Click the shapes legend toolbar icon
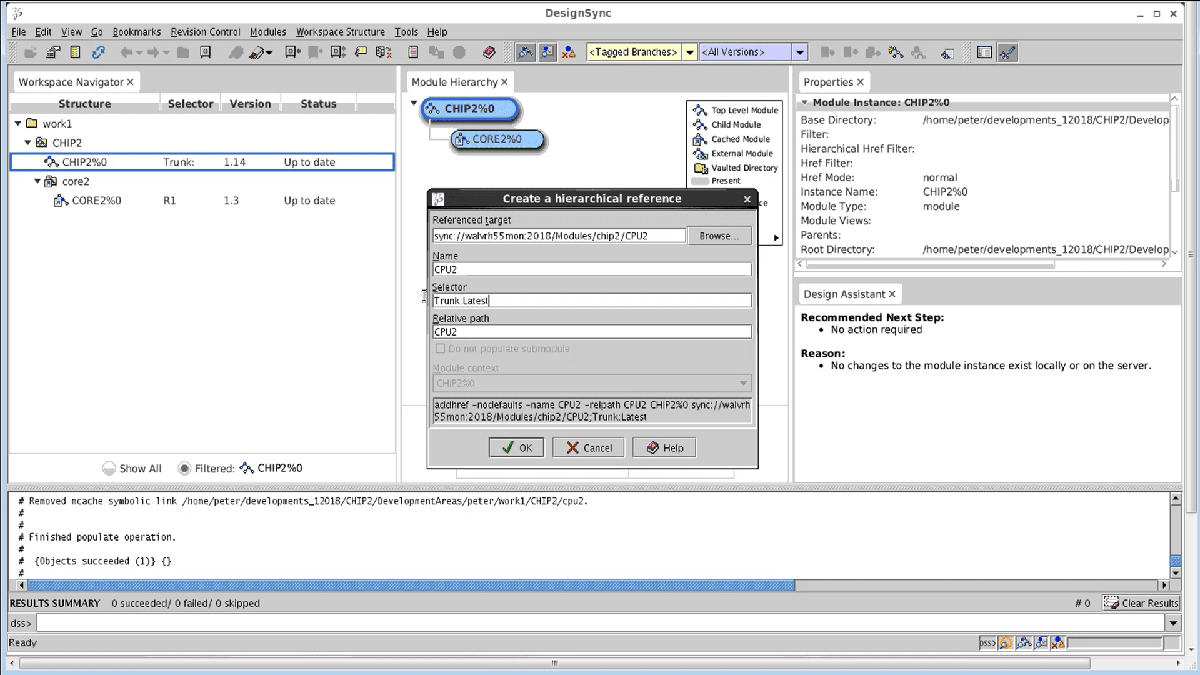This screenshot has height=675, width=1200. pos(569,52)
